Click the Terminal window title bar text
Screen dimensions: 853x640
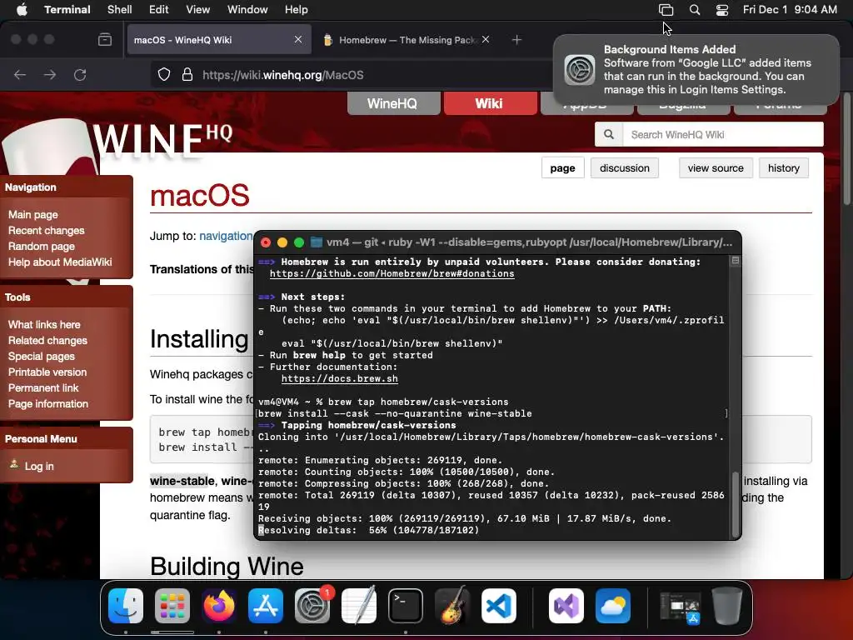pyautogui.click(x=529, y=242)
